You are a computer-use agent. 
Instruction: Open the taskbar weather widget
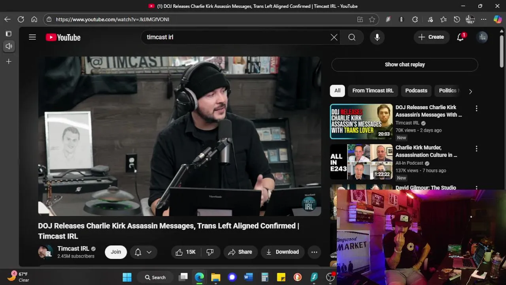19,277
